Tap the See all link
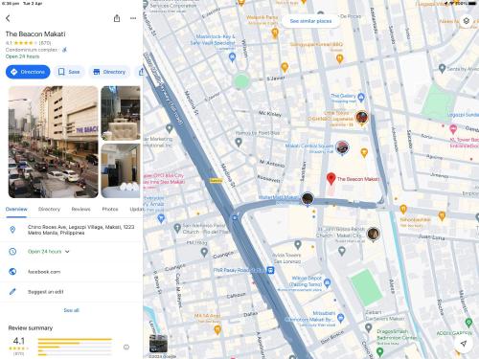 click(x=71, y=310)
